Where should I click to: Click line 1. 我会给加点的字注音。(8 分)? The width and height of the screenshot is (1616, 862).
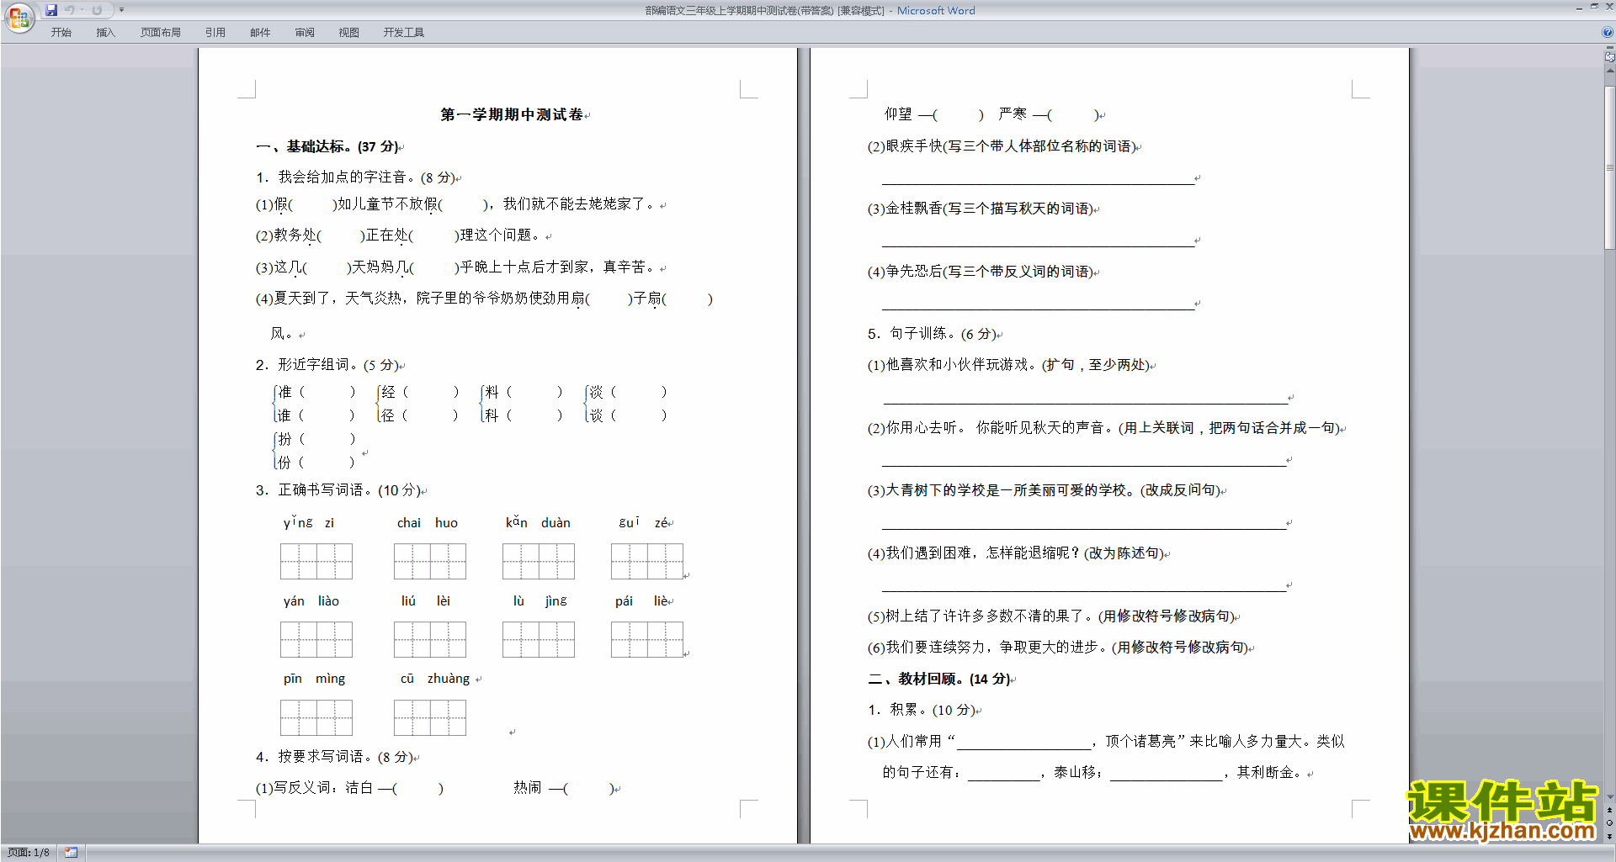(356, 177)
